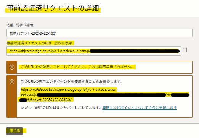This screenshot has width=199, height=138.
Task: Click the ただし、現在のURLはまだサポートされています text
Action: pyautogui.click(x=61, y=108)
